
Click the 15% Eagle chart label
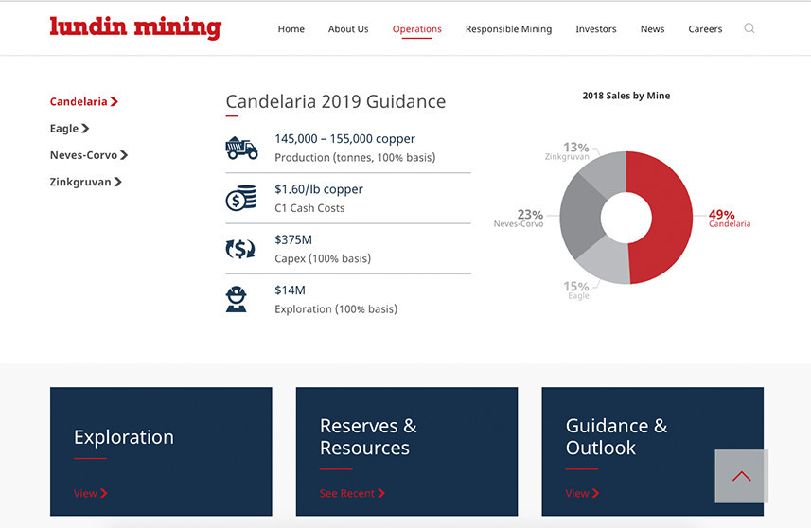coord(576,290)
